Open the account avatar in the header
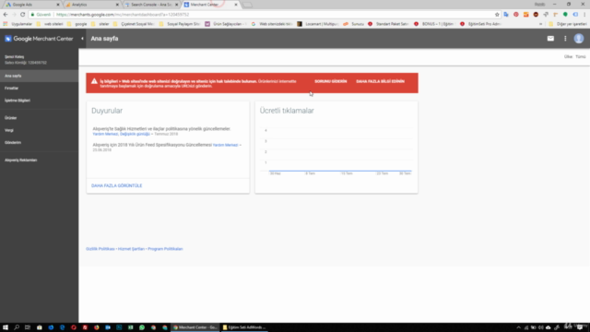This screenshot has height=332, width=590. (579, 39)
